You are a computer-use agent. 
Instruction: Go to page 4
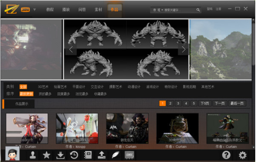(186, 103)
